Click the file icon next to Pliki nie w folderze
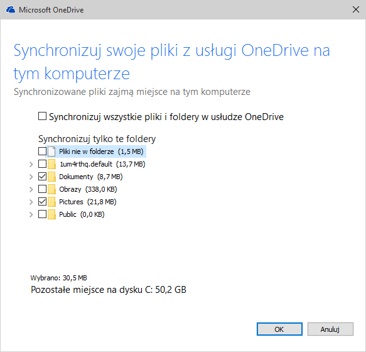 click(x=51, y=151)
